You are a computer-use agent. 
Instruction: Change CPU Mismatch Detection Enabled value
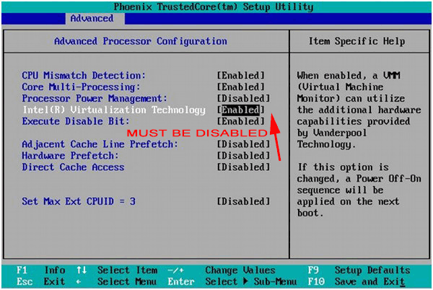pyautogui.click(x=241, y=75)
